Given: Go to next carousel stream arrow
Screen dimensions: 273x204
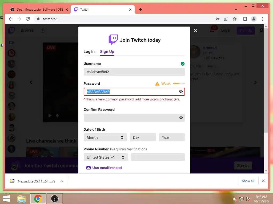Looking at the screenshot, I should point(255,82).
